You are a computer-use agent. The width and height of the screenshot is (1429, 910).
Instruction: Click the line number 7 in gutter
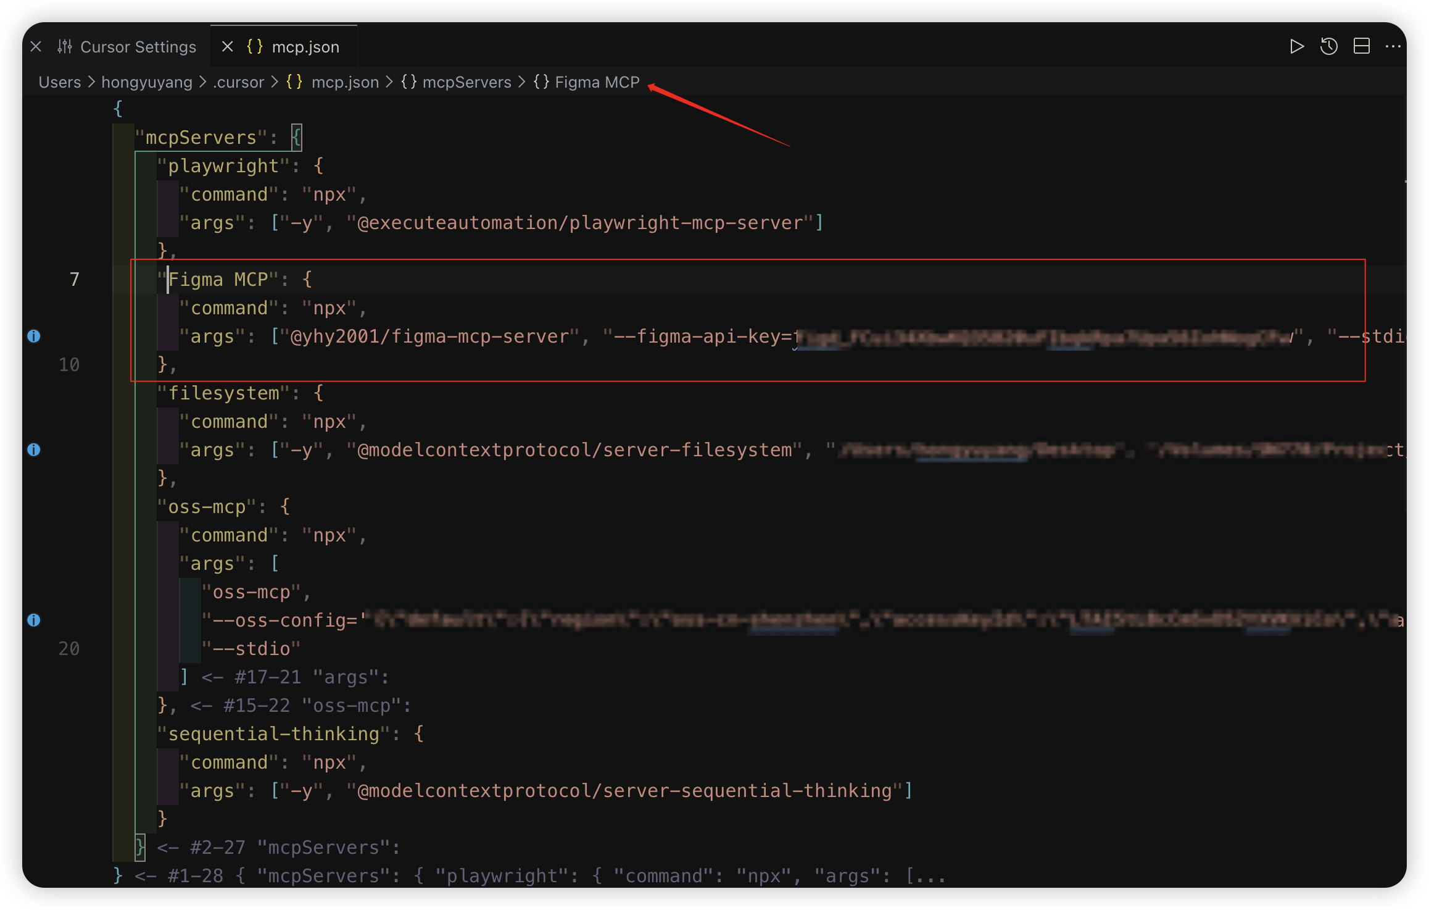pos(75,279)
